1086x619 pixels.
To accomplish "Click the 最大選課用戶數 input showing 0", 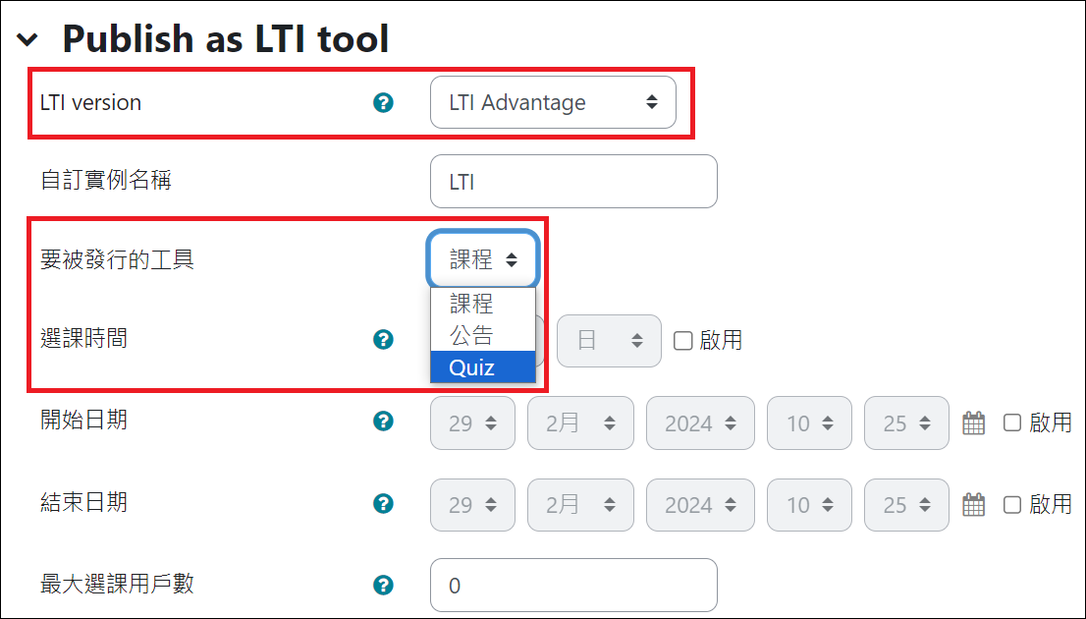I will tap(572, 584).
